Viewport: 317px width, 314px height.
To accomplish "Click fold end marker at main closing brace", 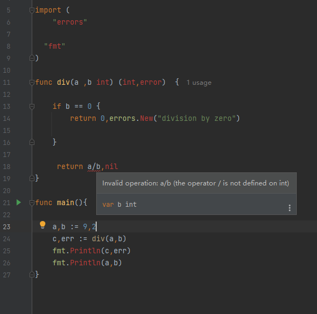I will coord(32,275).
